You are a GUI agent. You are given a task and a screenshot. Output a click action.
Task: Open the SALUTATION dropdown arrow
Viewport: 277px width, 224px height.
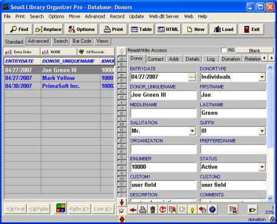pyautogui.click(x=192, y=131)
